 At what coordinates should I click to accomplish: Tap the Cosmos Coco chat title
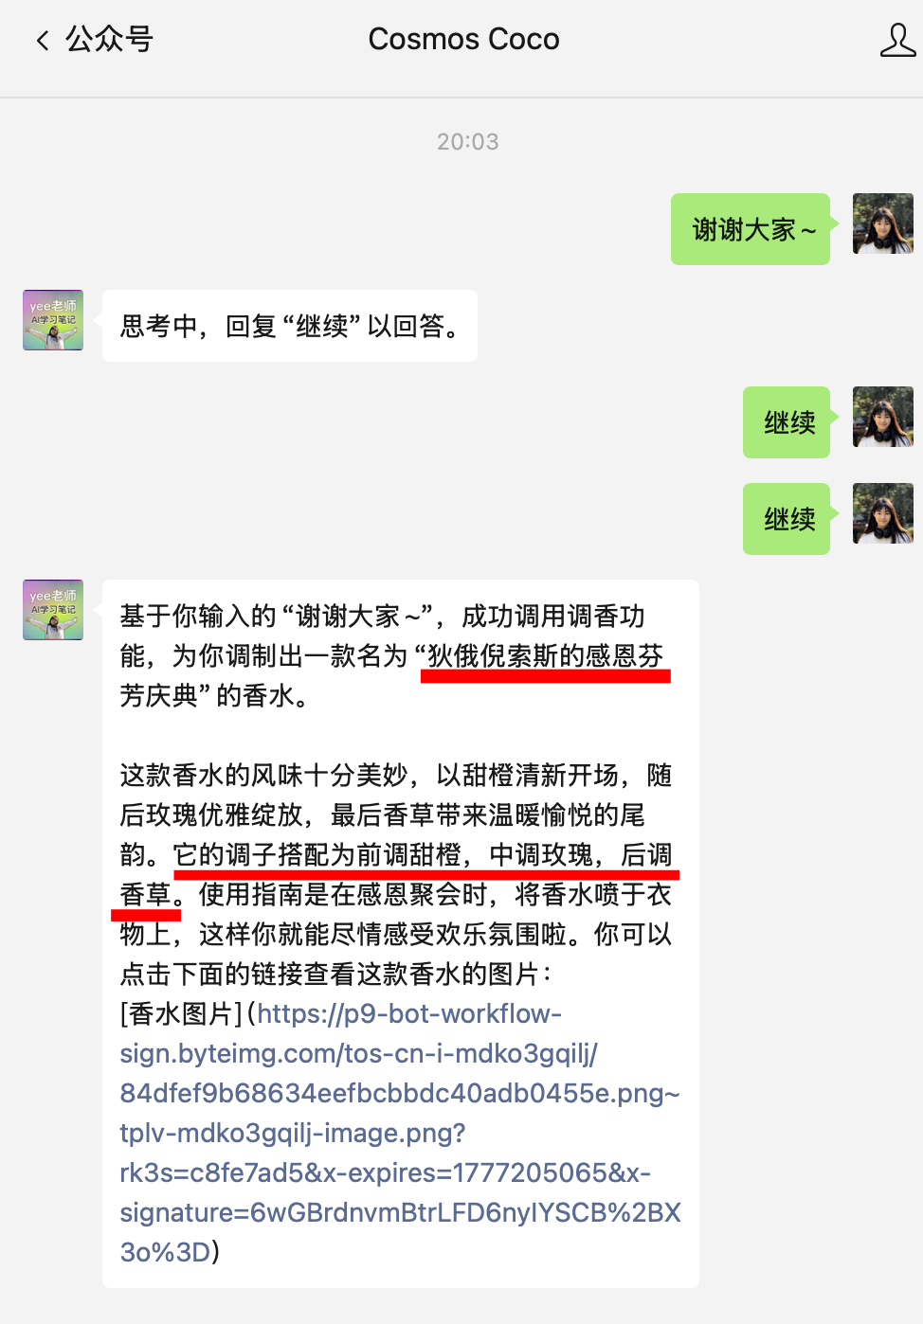tap(463, 39)
